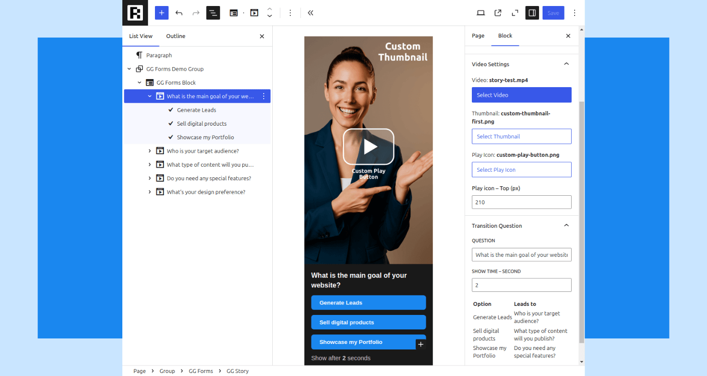Image resolution: width=707 pixels, height=376 pixels.
Task: Expand What type of content item
Action: (149, 164)
